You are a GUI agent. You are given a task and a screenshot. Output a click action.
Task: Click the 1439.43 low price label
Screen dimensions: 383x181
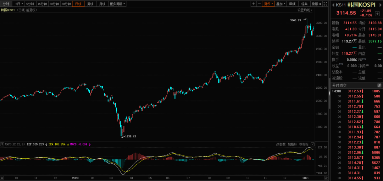tap(131, 137)
